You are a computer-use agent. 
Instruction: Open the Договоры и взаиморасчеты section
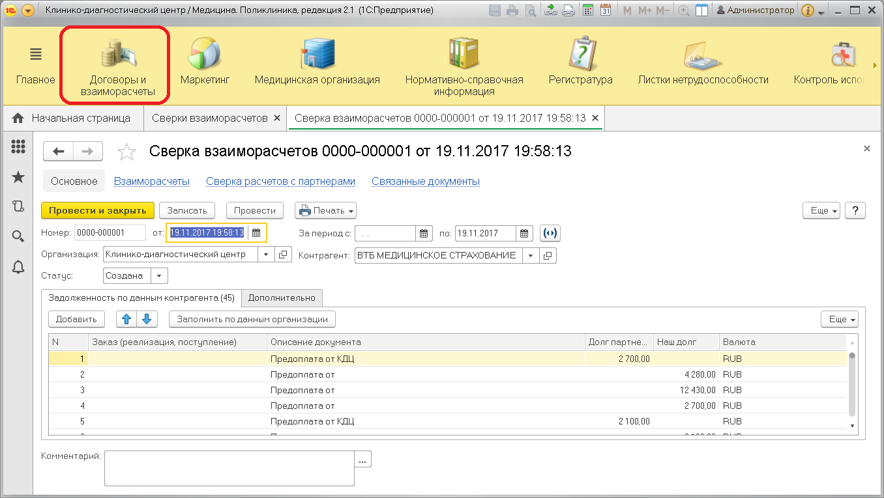pyautogui.click(x=117, y=68)
